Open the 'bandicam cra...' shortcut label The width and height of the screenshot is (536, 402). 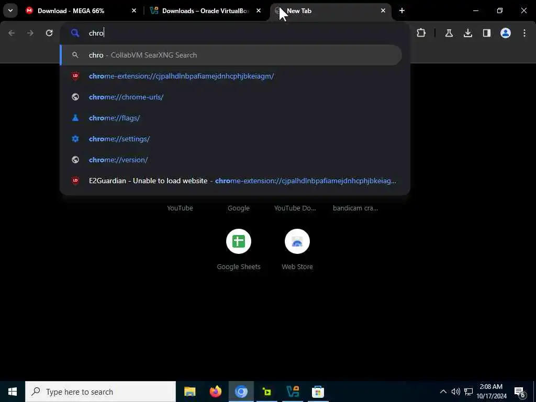pyautogui.click(x=355, y=208)
